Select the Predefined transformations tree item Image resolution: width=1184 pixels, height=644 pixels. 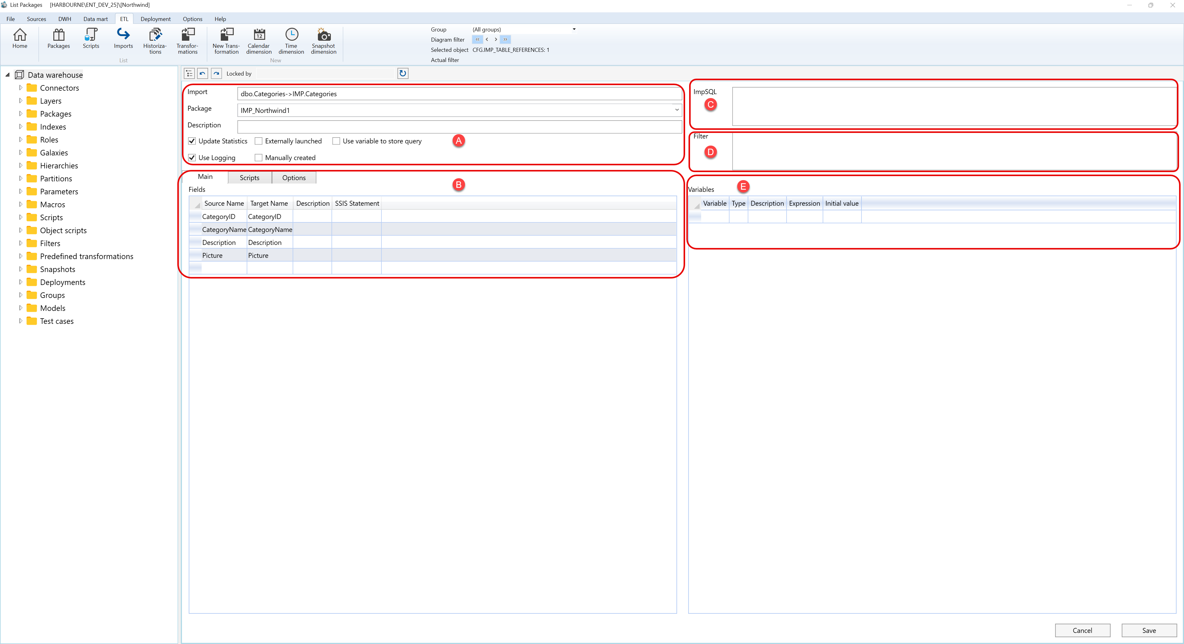coord(86,256)
